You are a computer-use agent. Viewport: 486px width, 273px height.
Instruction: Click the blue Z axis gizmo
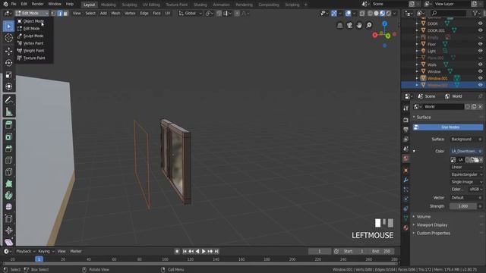coord(385,24)
